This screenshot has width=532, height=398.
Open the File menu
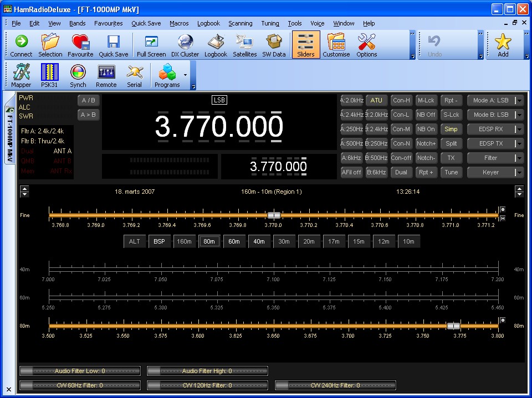pos(16,23)
